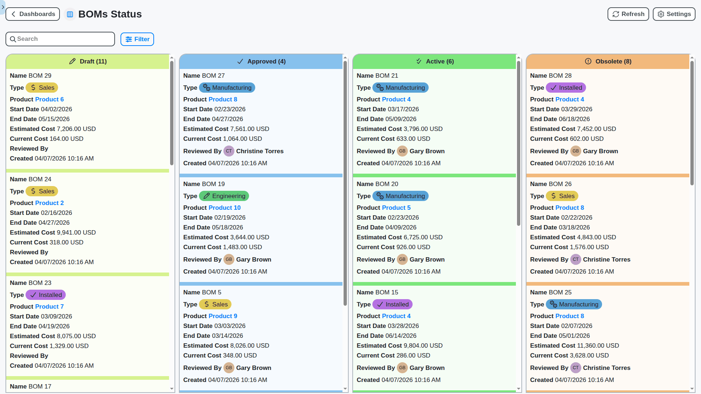The image size is (701, 394).
Task: Click inside the Search field
Action: tap(60, 39)
